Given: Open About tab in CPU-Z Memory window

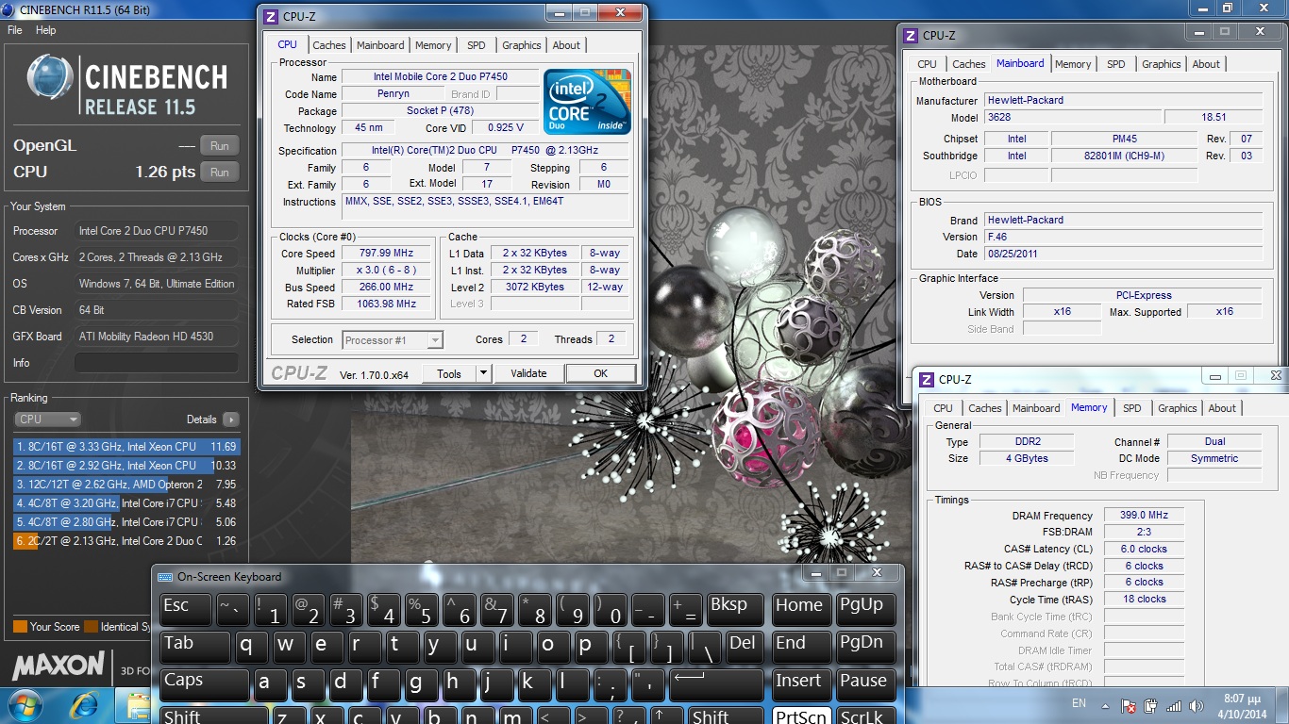Looking at the screenshot, I should [x=1222, y=408].
